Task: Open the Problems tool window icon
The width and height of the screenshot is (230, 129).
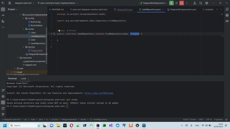Action: 3,108
